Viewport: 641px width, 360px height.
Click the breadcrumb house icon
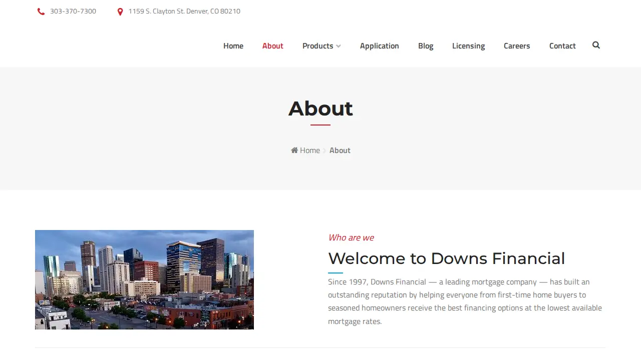294,150
